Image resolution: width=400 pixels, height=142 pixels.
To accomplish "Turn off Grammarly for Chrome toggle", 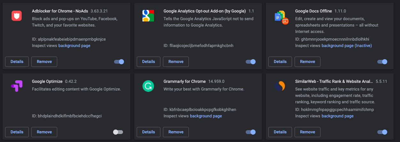I will (x=251, y=132).
